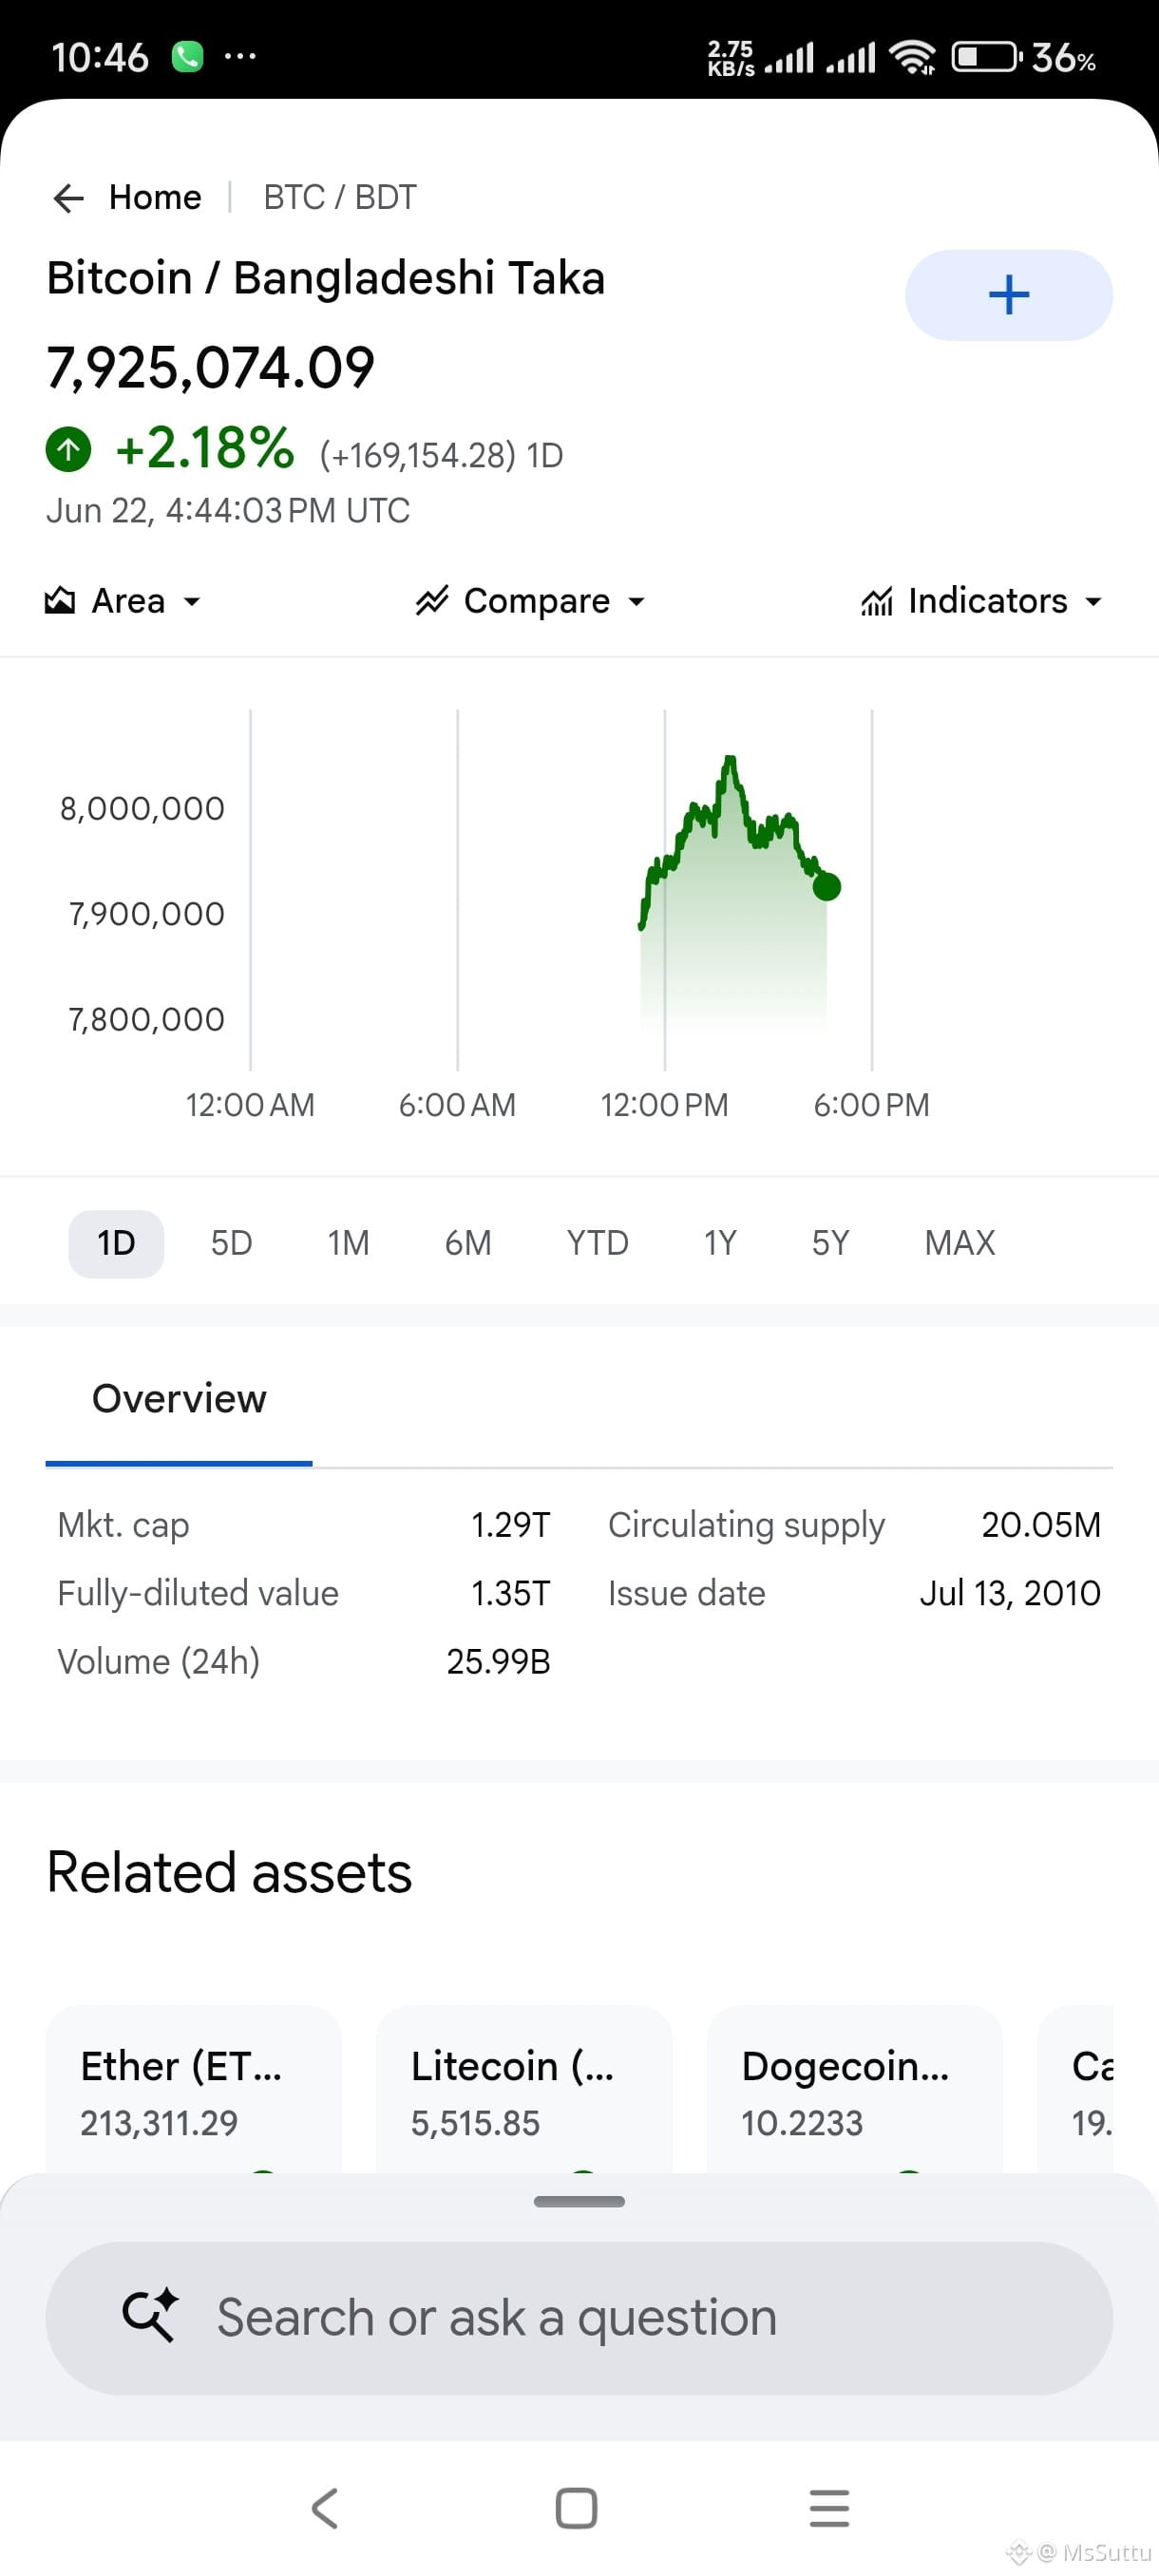Tap the Related assets heading

[x=229, y=1873]
